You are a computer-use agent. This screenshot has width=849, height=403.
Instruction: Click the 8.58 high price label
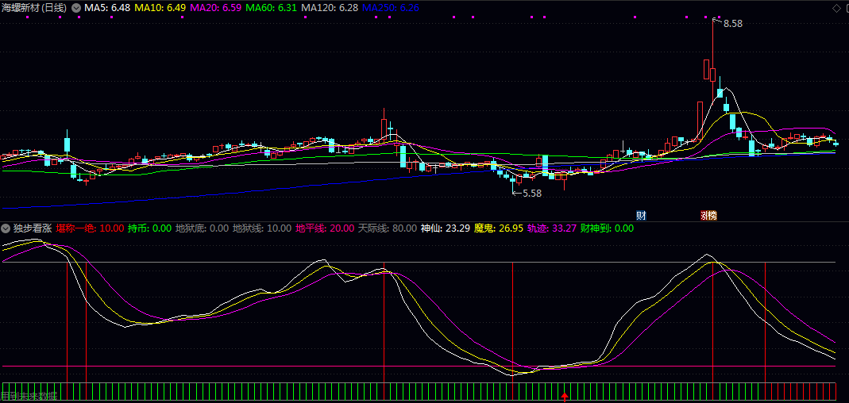(x=732, y=24)
